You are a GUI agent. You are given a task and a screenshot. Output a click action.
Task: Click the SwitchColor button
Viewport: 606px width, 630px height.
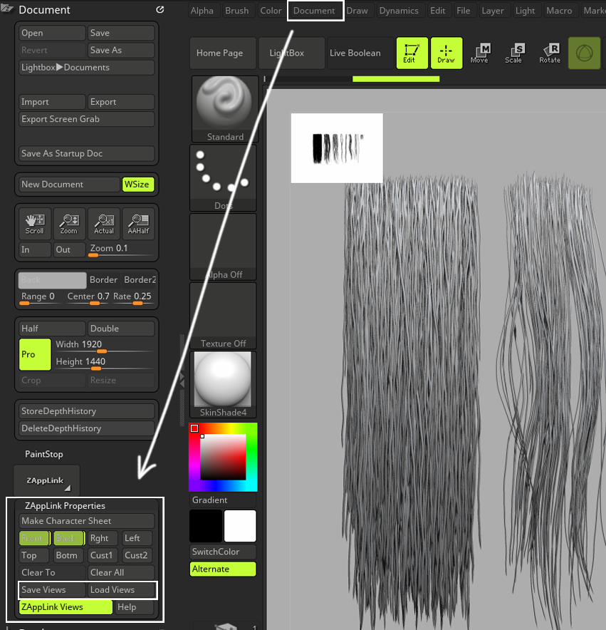(223, 552)
